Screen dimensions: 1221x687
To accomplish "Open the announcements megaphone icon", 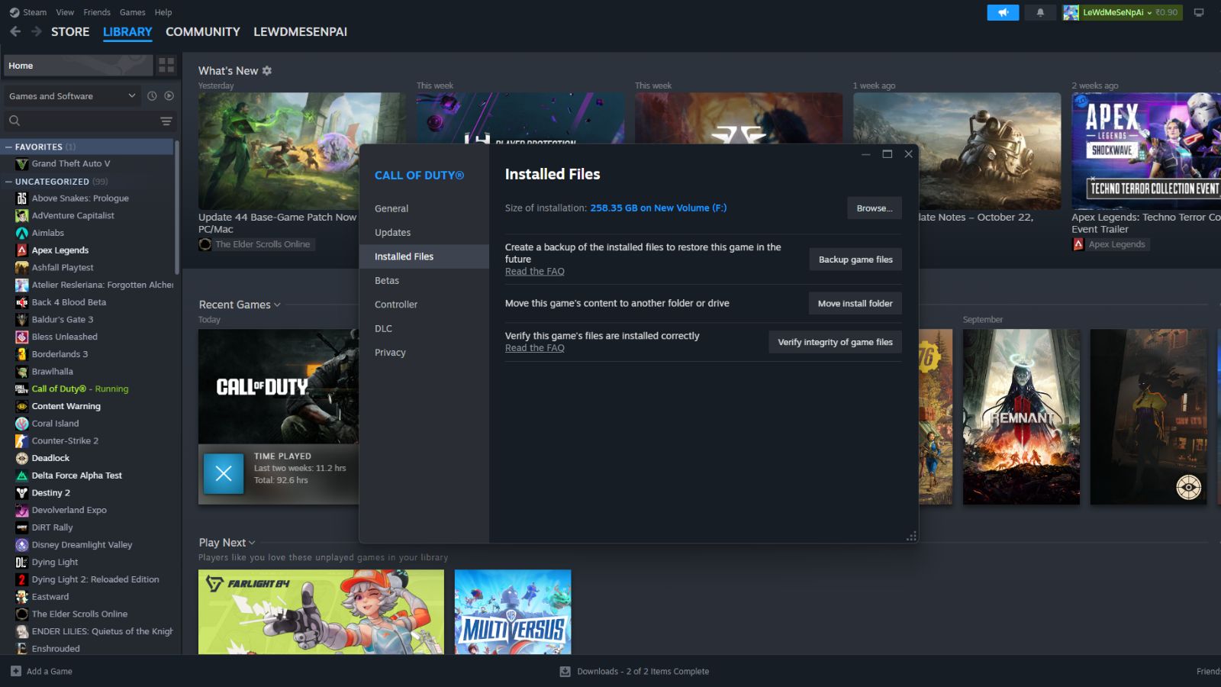I will pyautogui.click(x=1003, y=12).
